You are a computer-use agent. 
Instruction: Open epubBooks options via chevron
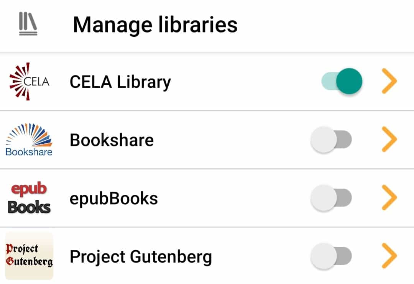click(x=389, y=197)
